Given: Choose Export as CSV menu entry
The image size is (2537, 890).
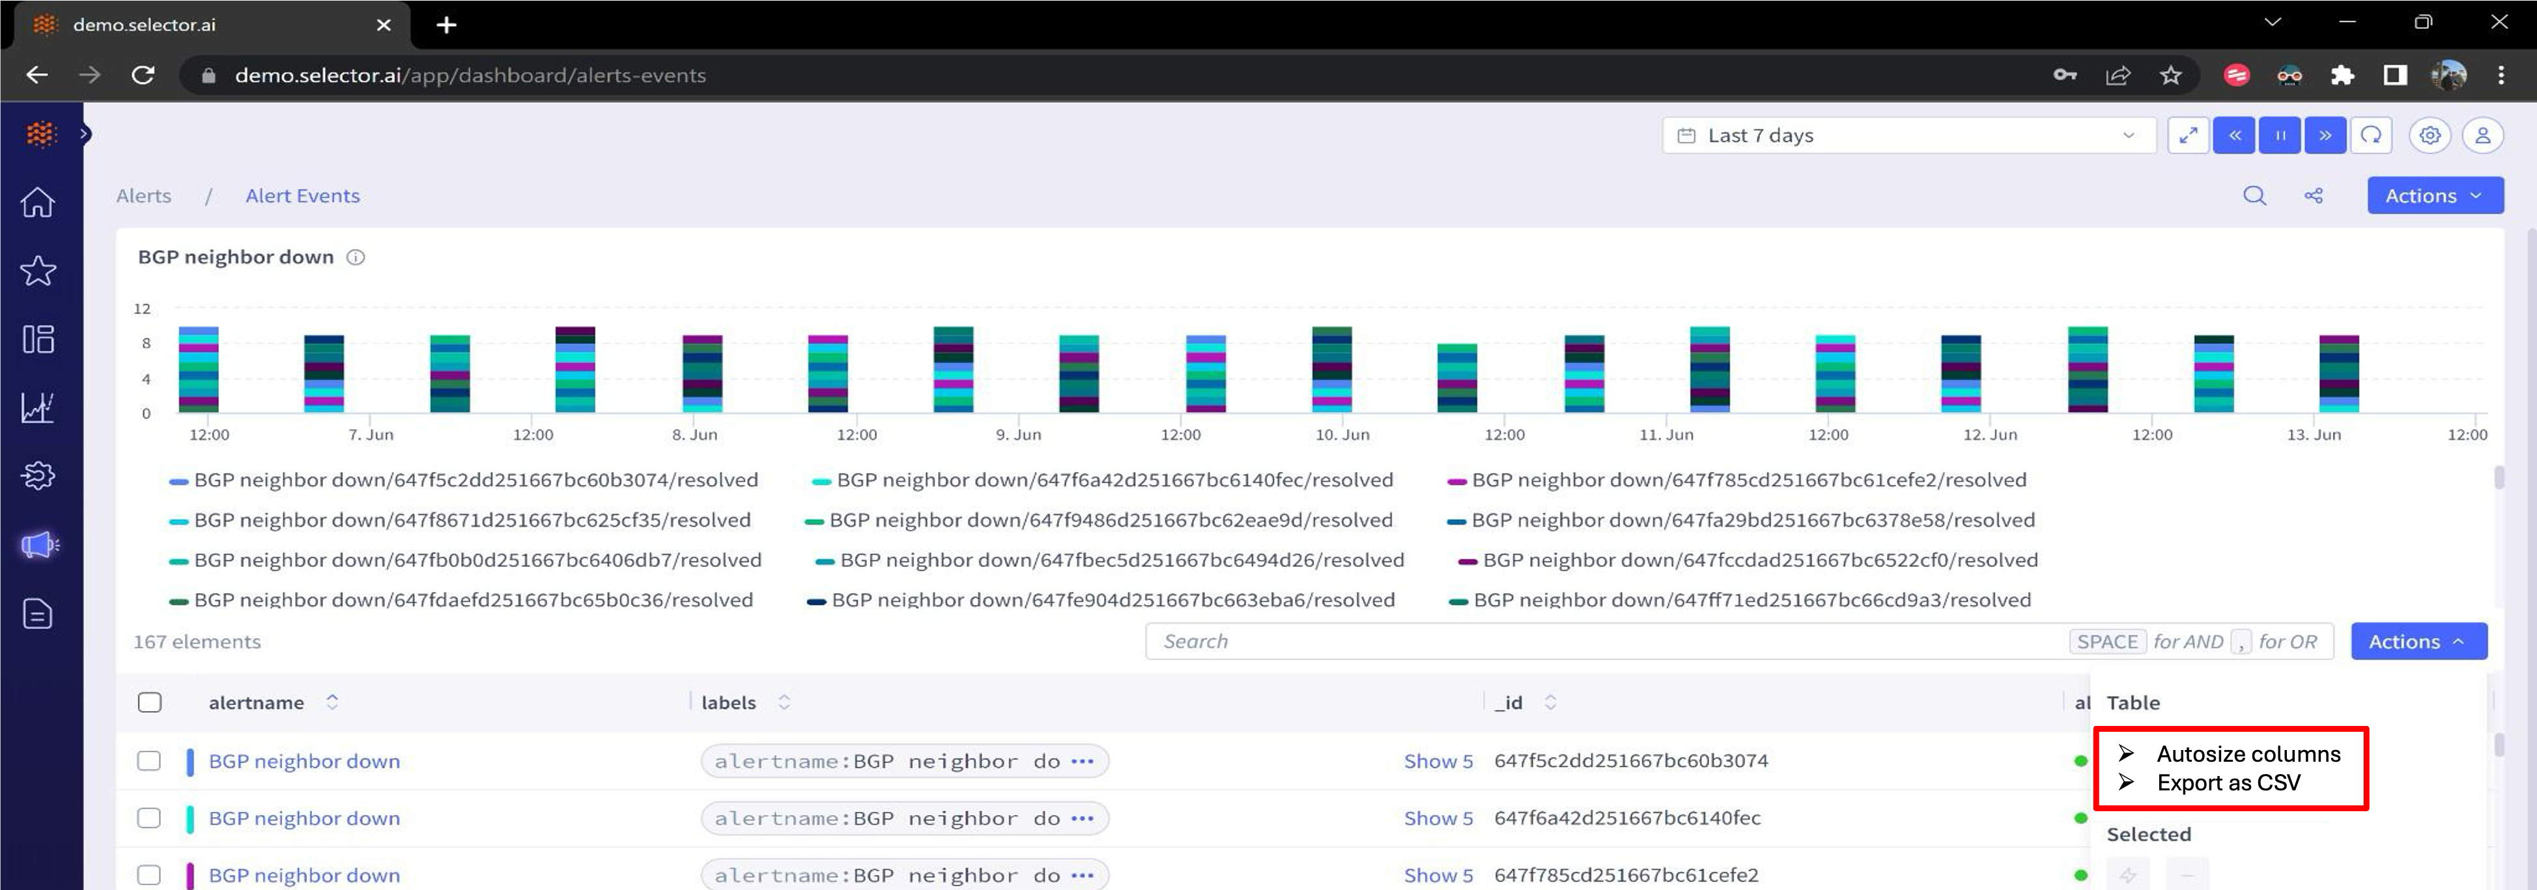Looking at the screenshot, I should (x=2228, y=783).
